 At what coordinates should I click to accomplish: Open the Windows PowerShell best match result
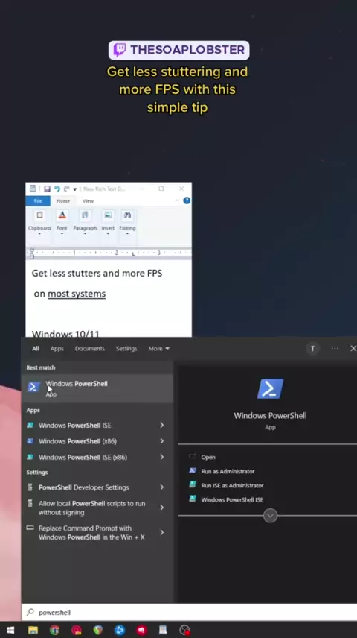point(97,388)
